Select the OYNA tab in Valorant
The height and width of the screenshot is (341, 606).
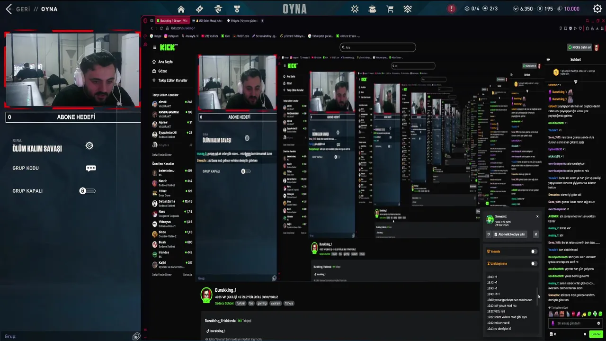pos(294,9)
